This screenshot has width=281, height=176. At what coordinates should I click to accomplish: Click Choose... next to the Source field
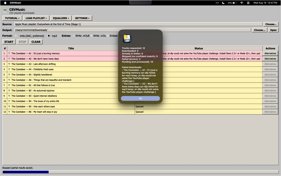pos(271,24)
